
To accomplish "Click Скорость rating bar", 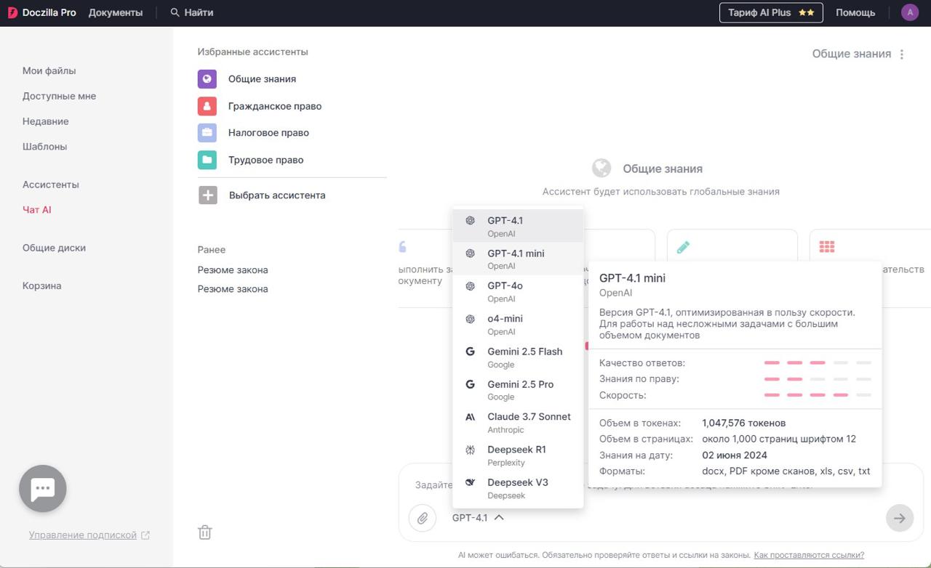I will click(818, 395).
